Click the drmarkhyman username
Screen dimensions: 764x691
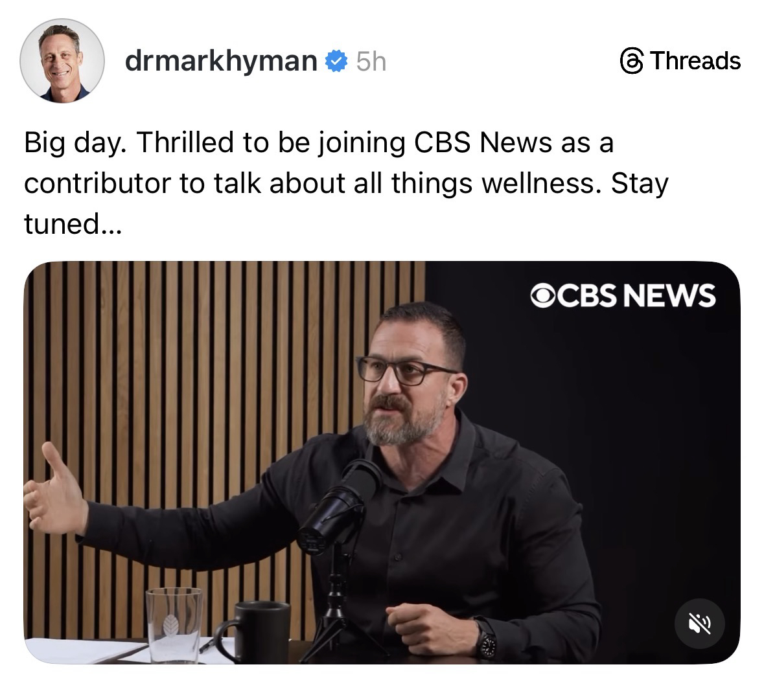[221, 61]
